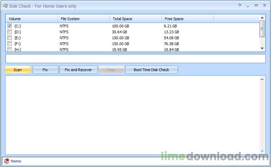Open the help question mark icon
The height and width of the screenshot is (167, 271).
(240, 6)
